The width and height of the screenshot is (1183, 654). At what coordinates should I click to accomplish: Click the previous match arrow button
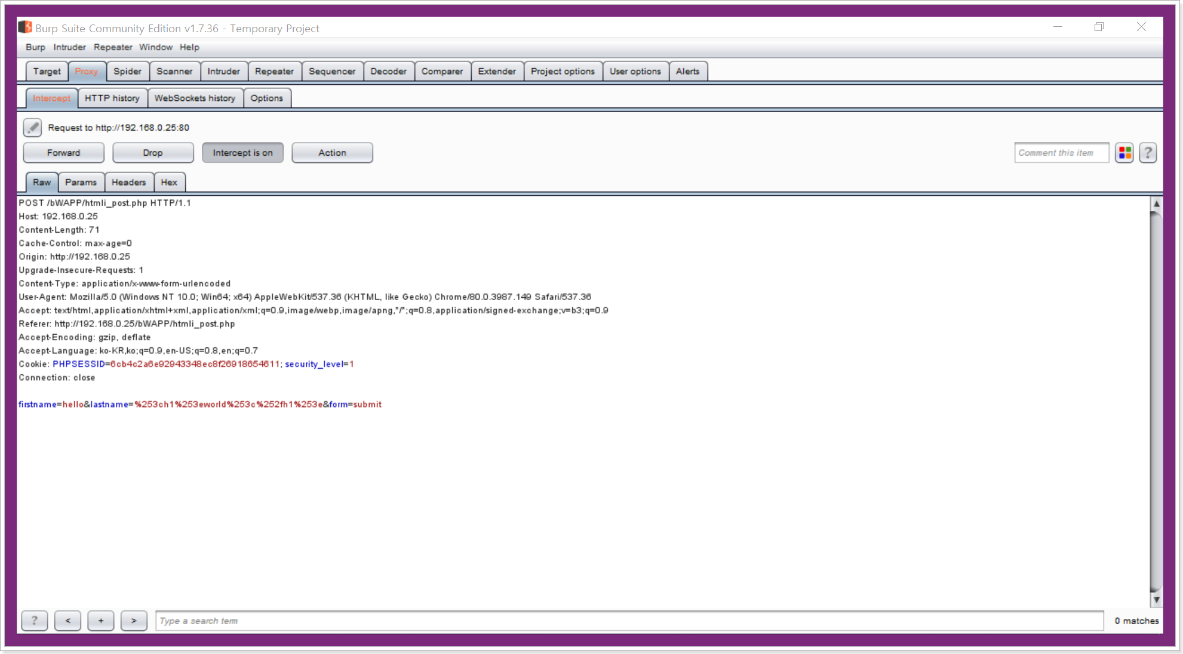pyautogui.click(x=67, y=621)
